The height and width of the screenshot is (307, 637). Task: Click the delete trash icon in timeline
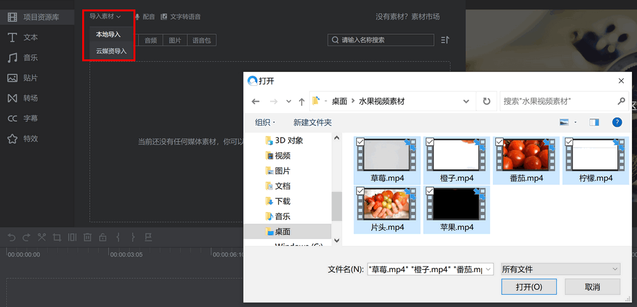[x=87, y=238]
